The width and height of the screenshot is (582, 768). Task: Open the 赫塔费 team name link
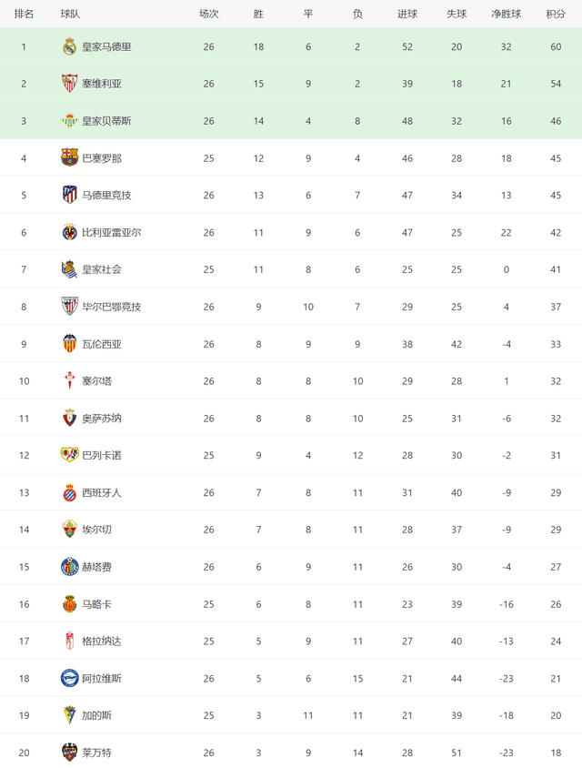[96, 567]
